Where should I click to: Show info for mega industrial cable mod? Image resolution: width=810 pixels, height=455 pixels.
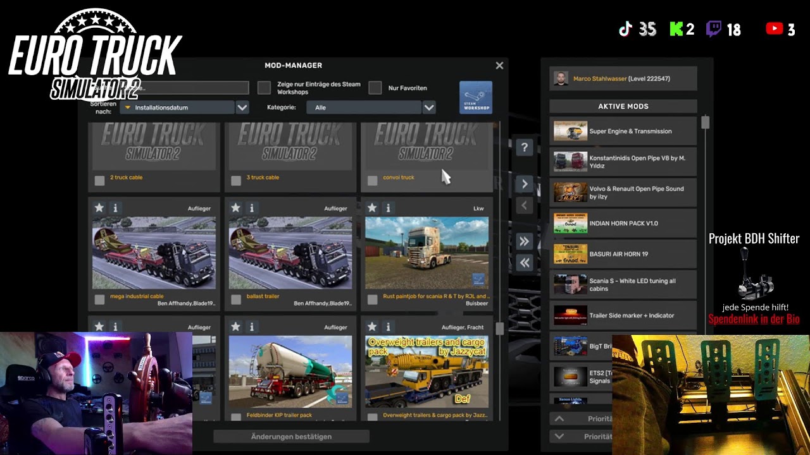pos(115,208)
